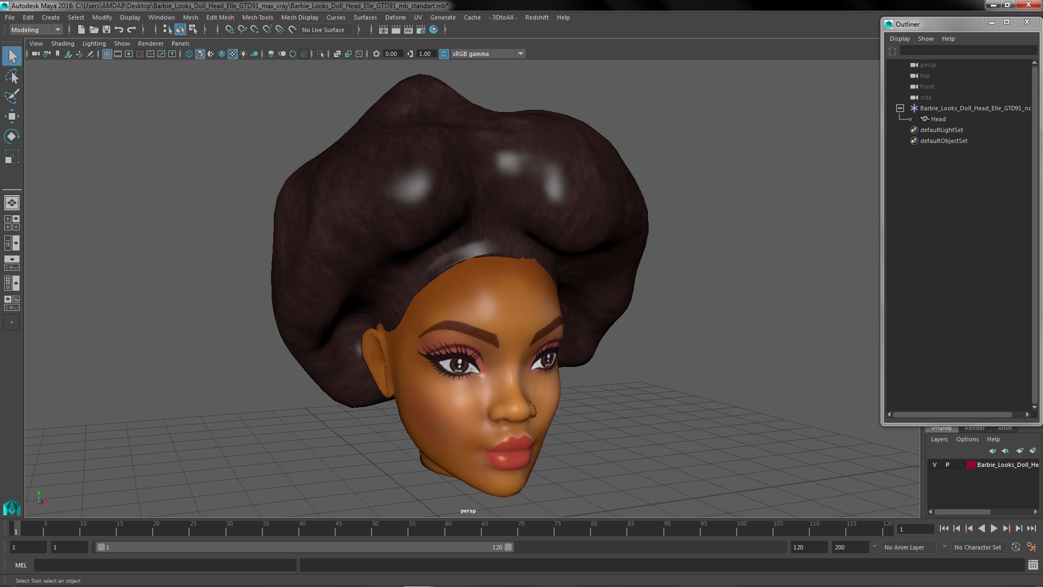Click the time range slider bar

tap(305, 547)
